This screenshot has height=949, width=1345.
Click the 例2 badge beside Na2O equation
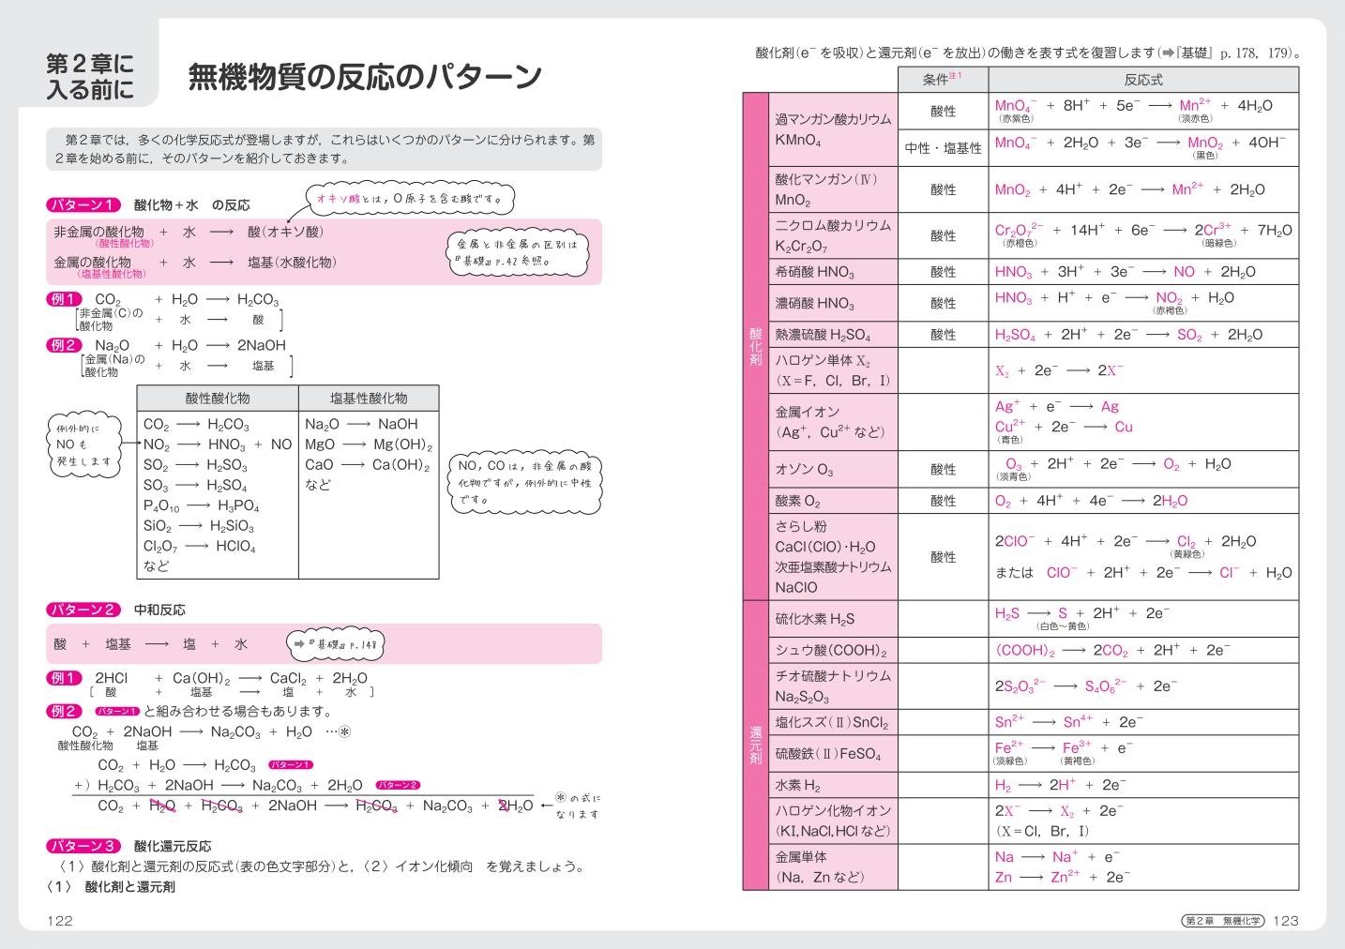click(65, 345)
